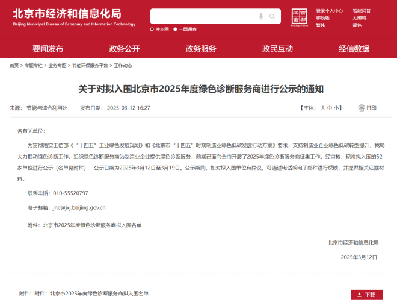Select the 搜本网 radio option
The height and width of the screenshot is (308, 397).
(152, 29)
